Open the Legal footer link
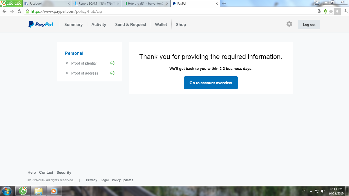The width and height of the screenshot is (349, 196). 104,180
